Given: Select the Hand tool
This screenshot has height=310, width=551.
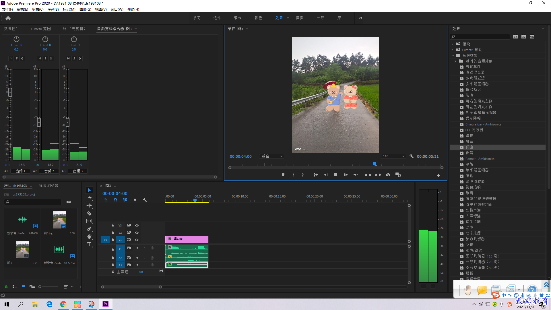Looking at the screenshot, I should click(89, 237).
